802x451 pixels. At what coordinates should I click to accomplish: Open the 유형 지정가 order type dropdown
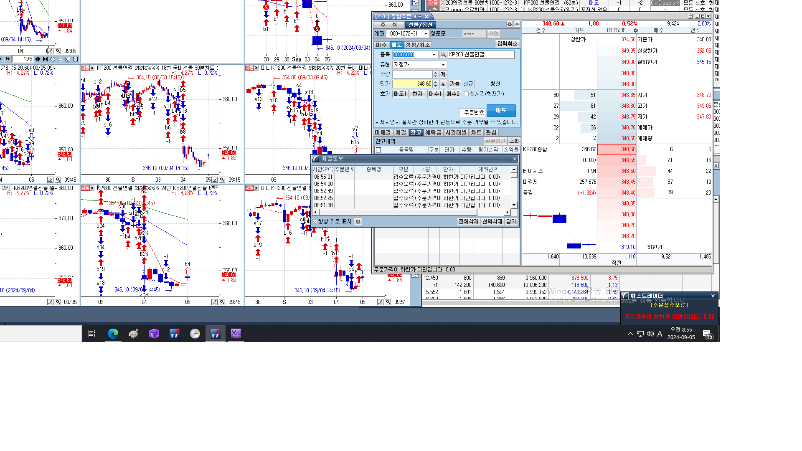coord(443,65)
